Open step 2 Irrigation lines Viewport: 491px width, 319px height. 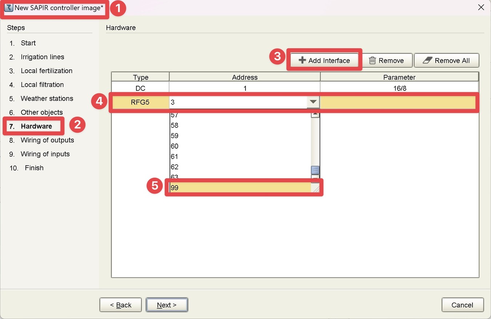click(37, 57)
